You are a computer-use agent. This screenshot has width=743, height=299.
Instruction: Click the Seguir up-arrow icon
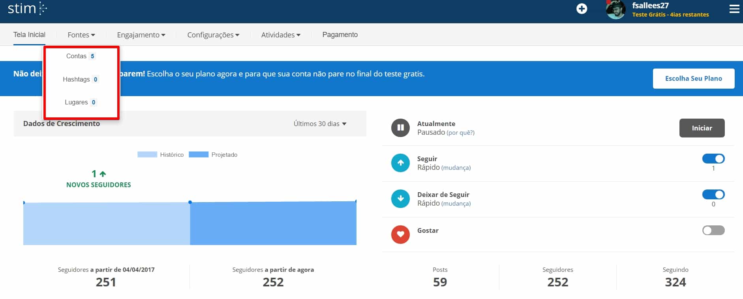click(400, 163)
